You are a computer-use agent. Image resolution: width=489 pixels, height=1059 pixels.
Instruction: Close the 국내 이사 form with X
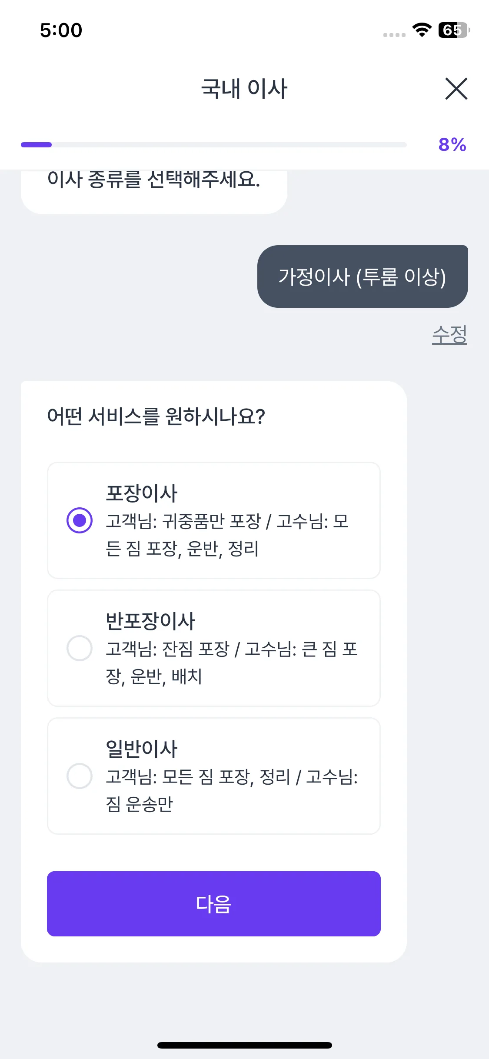(x=456, y=89)
